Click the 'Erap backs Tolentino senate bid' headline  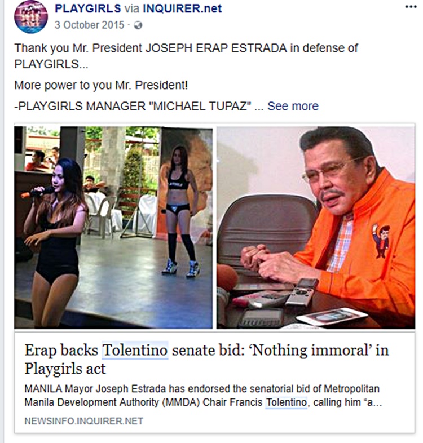(206, 359)
